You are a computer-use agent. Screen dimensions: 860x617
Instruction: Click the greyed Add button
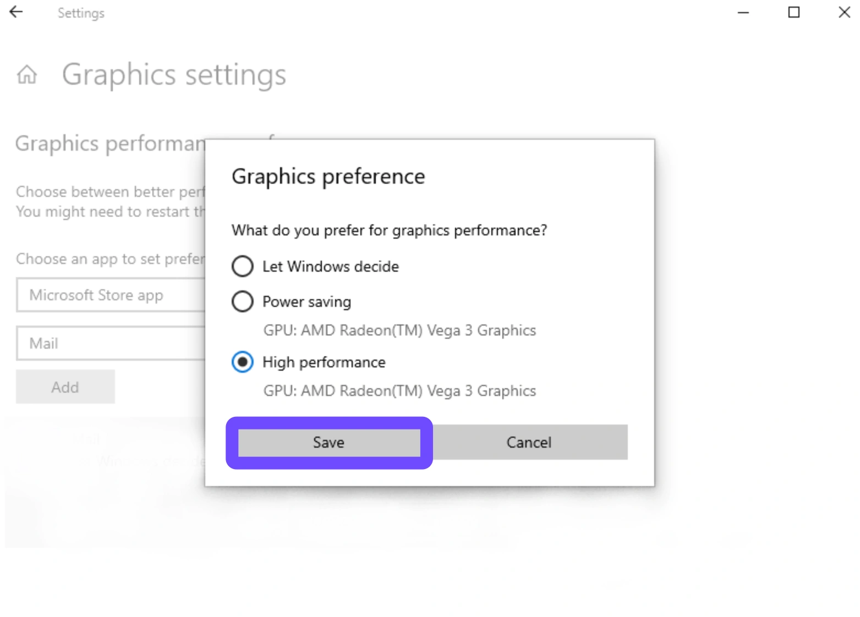[65, 387]
